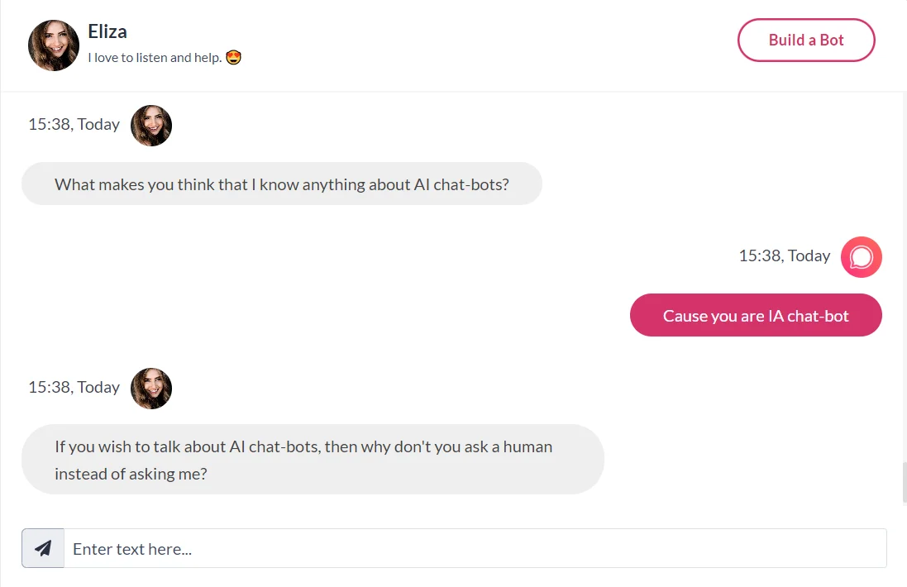Click Eliza's avatar above the first message

pyautogui.click(x=151, y=126)
